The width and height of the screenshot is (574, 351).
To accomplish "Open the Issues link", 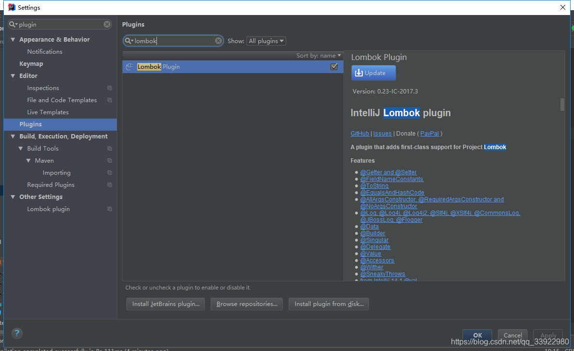I will pyautogui.click(x=383, y=134).
